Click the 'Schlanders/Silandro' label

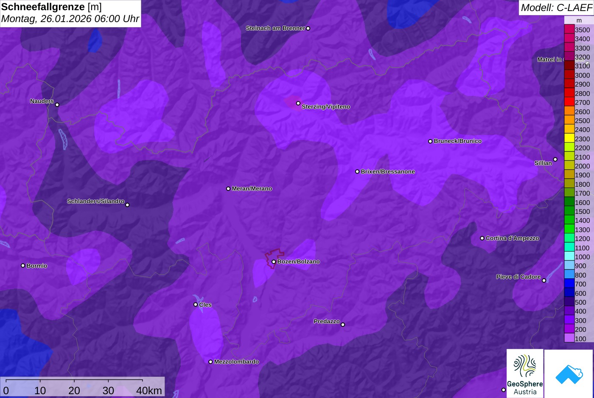95,201
